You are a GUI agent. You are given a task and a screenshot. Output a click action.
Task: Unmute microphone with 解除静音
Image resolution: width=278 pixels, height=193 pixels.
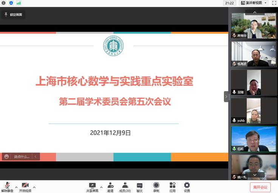click(x=7, y=187)
